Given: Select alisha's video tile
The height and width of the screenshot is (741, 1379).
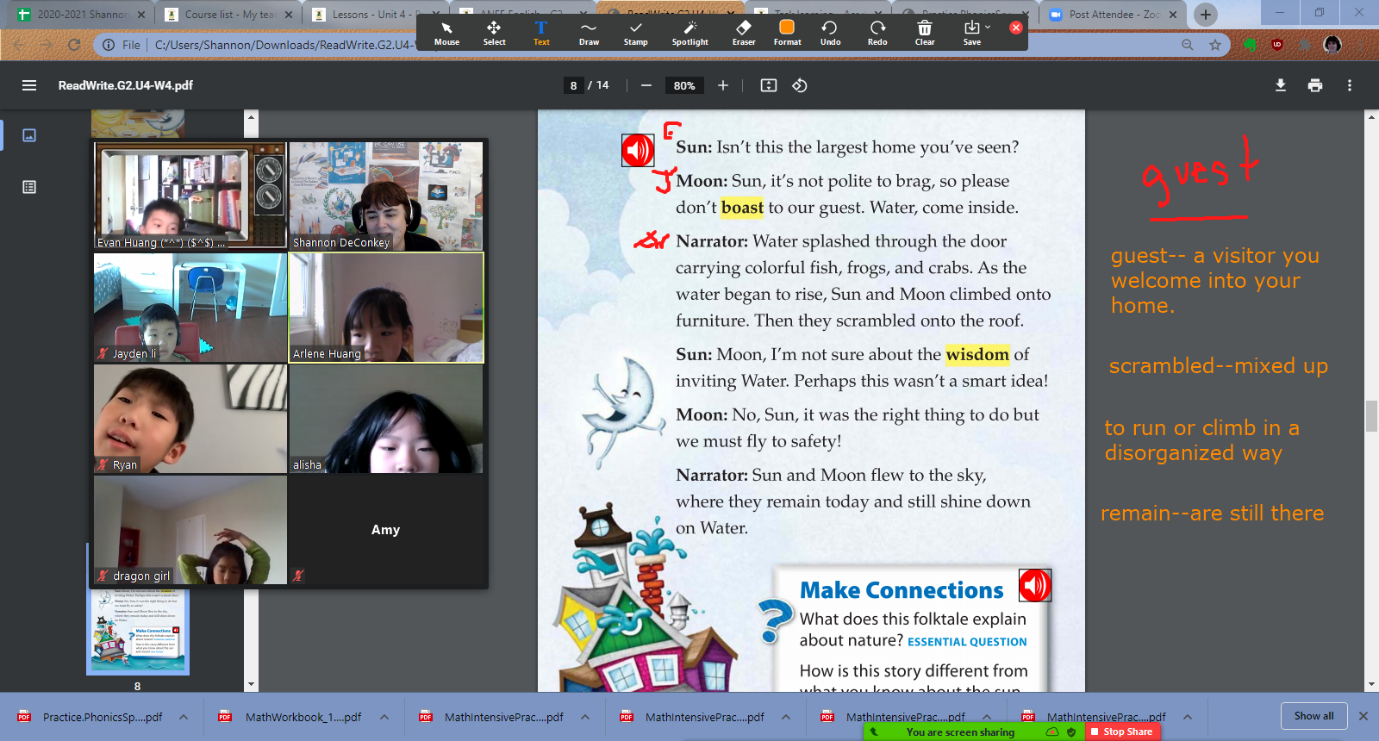Looking at the screenshot, I should pyautogui.click(x=385, y=419).
